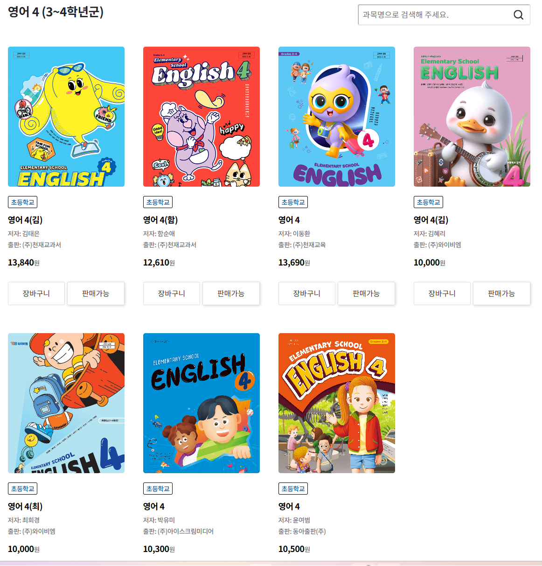This screenshot has width=542, height=566.
Task: Click 판매가능 for the 12,610원 book
Action: pos(231,293)
